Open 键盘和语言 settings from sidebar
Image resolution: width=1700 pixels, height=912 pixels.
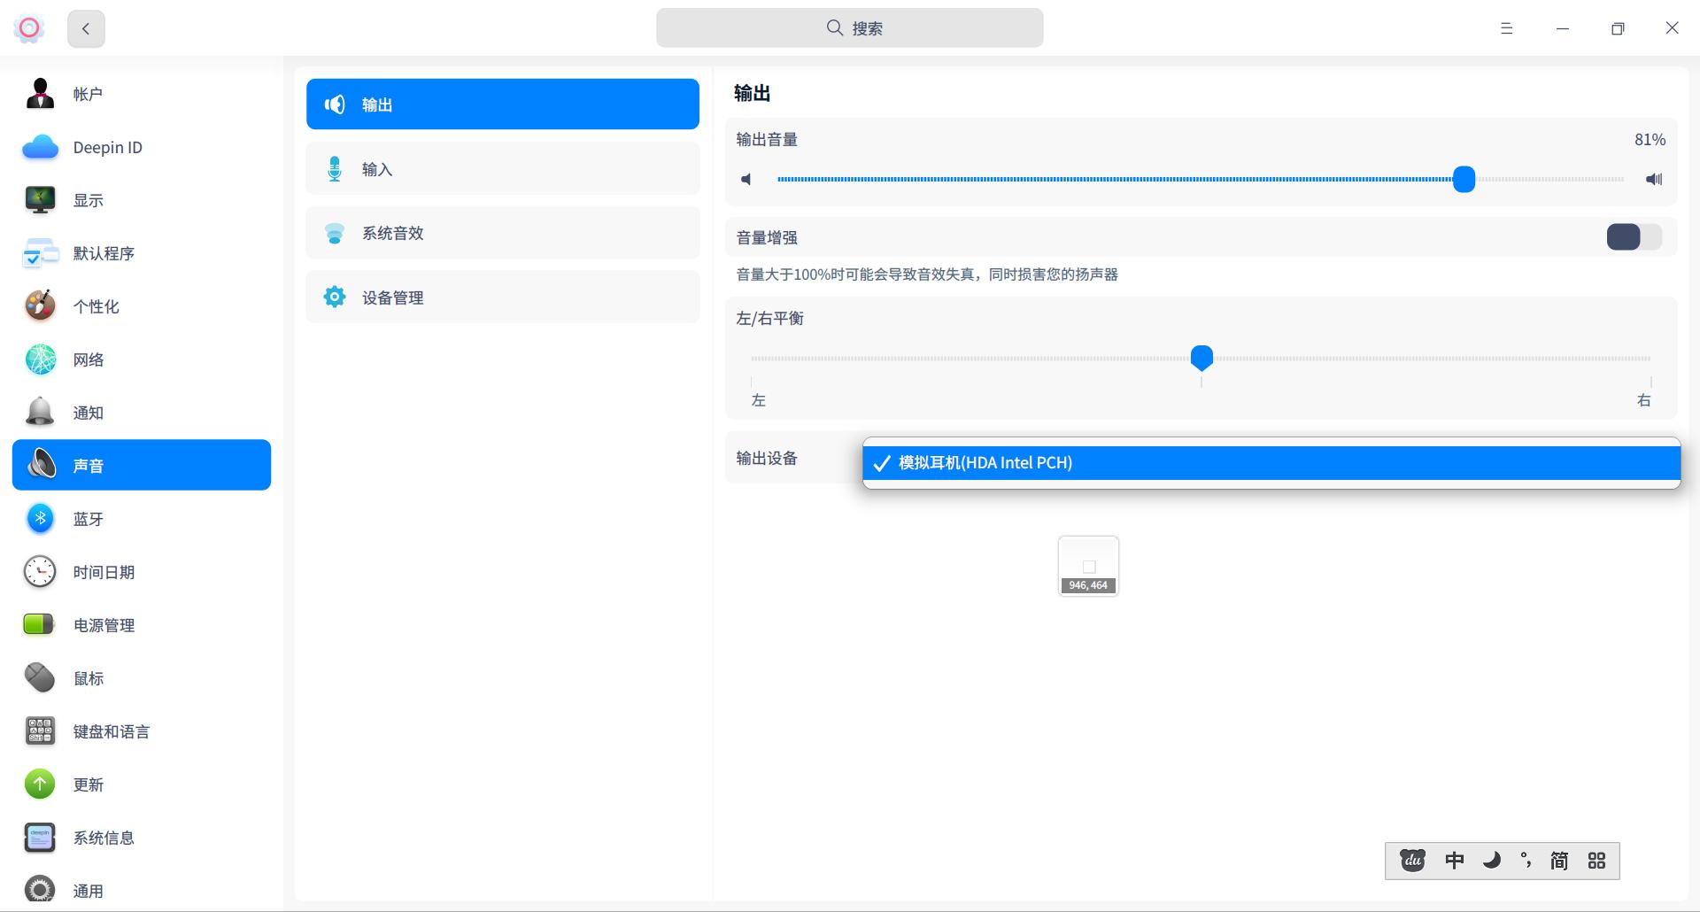pos(40,730)
